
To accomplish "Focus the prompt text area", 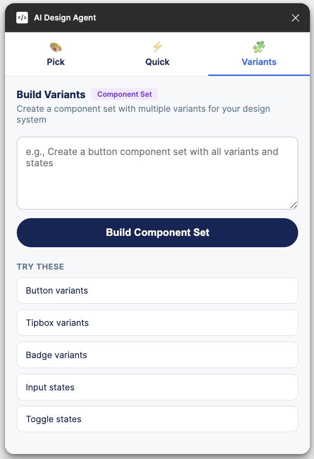I will [157, 173].
